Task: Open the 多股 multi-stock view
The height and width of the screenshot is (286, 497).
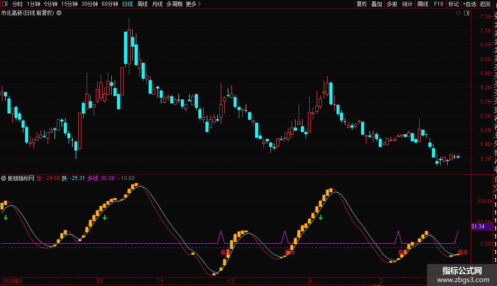Action: 392,4
